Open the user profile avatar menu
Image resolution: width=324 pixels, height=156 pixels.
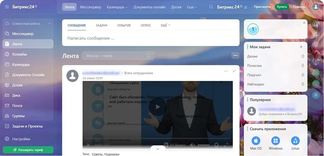click(x=315, y=7)
